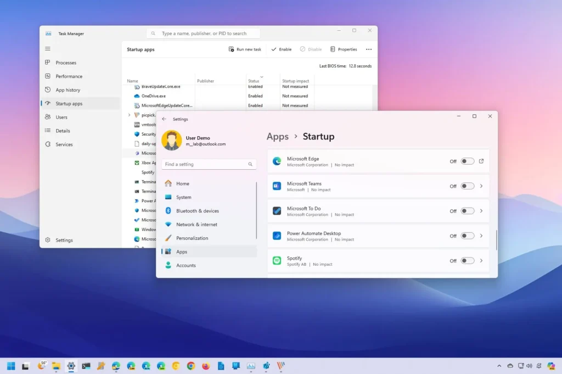
Task: Enable Microsoft Teams at startup
Action: tap(467, 186)
